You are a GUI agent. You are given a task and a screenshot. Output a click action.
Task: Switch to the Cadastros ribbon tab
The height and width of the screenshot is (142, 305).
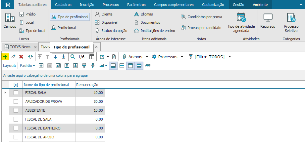pos(63,5)
